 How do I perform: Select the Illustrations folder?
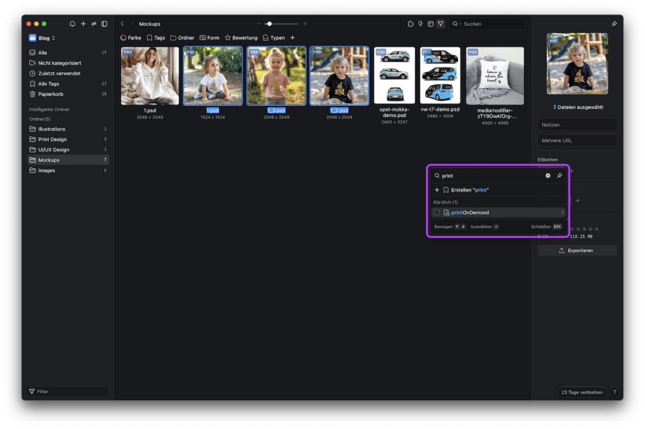(68, 129)
